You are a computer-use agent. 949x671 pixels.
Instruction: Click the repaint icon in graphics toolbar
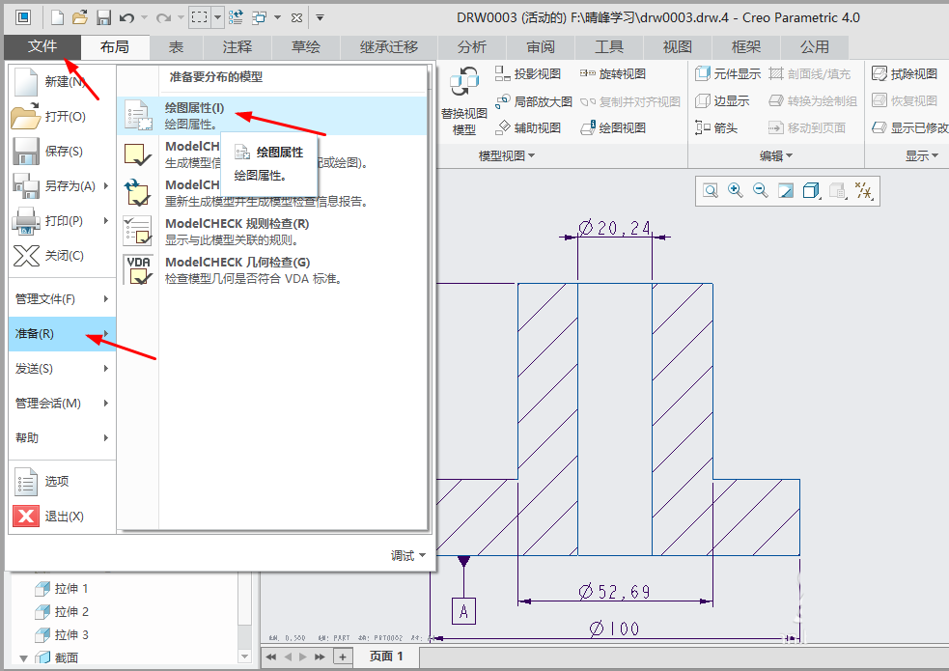click(x=785, y=191)
